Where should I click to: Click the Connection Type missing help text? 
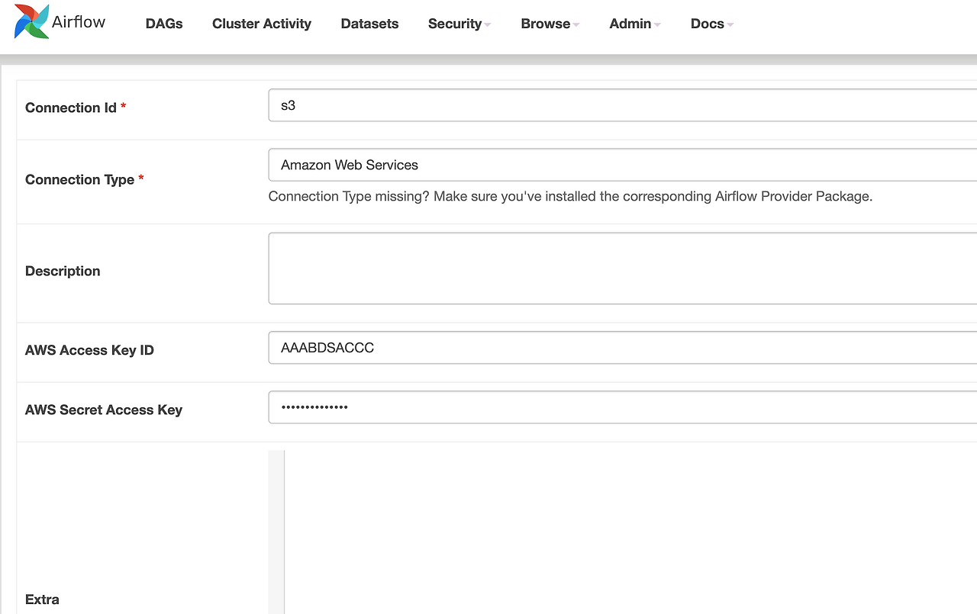[569, 196]
